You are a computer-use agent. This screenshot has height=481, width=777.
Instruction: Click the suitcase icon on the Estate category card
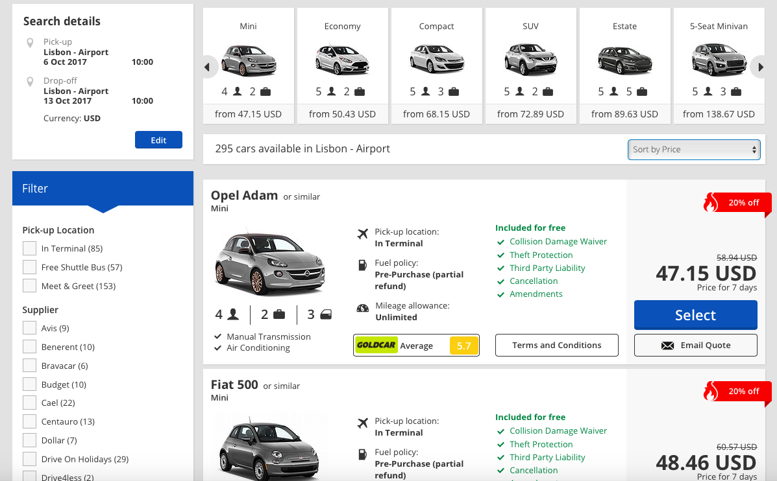(642, 91)
